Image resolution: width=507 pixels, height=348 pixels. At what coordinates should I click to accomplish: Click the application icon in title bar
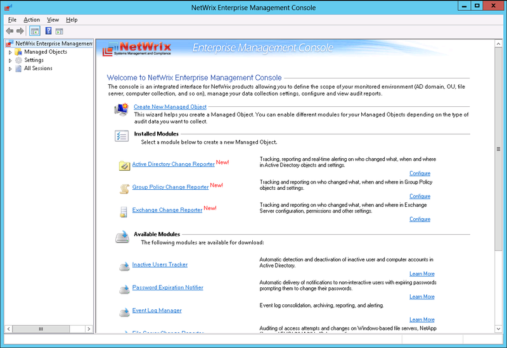(8, 7)
